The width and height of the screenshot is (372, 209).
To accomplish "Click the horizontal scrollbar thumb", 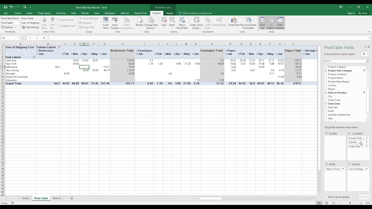I will [210, 199].
